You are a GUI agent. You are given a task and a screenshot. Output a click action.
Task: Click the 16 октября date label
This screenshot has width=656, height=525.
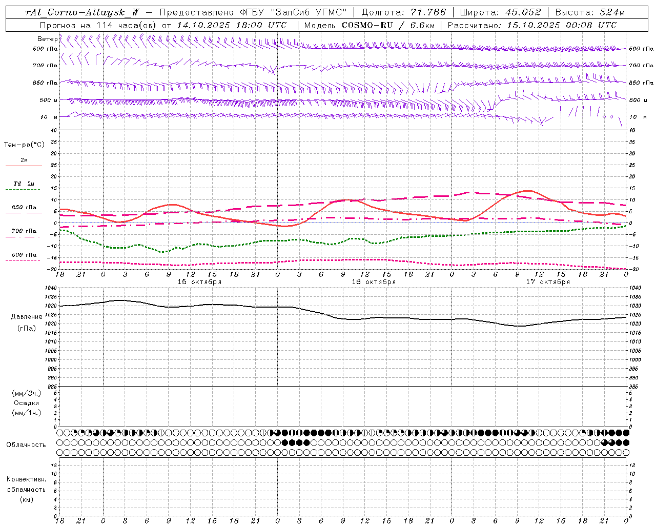(x=374, y=282)
